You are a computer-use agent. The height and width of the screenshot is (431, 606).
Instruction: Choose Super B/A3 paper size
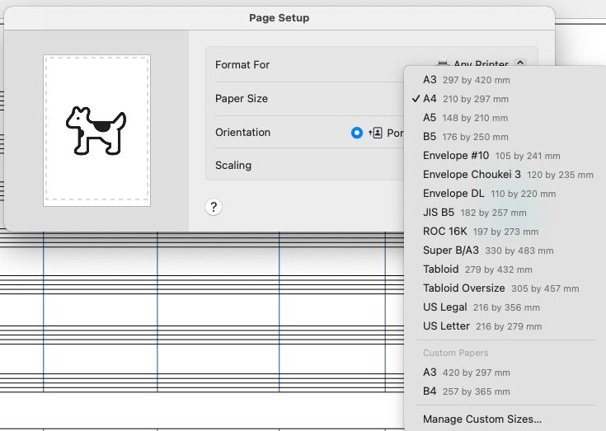[487, 251]
